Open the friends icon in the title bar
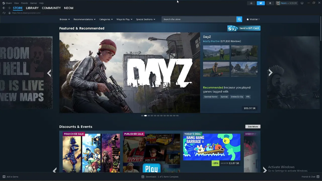The height and width of the screenshot is (181, 322). tap(251, 3)
